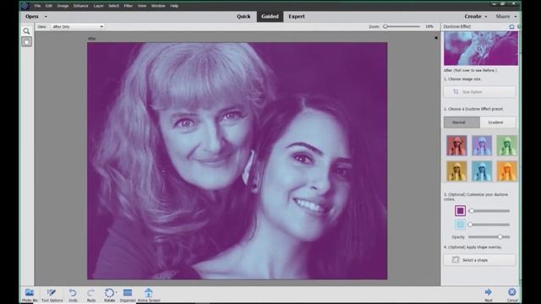Click the Size Option button
Viewport: 541px width, 304px height.
[479, 92]
